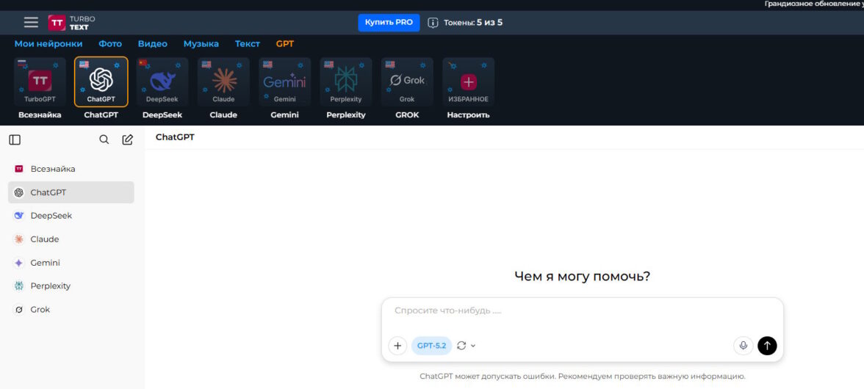Open the Избранное customize tile

point(468,82)
